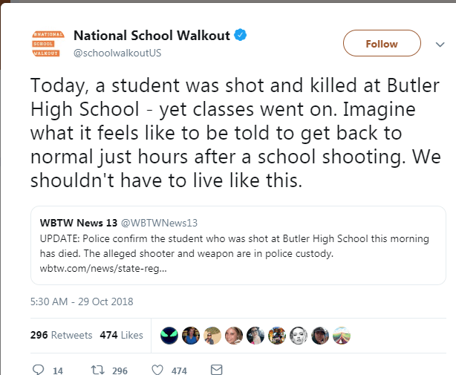Expand the tweet options chevron menu

pyautogui.click(x=437, y=44)
